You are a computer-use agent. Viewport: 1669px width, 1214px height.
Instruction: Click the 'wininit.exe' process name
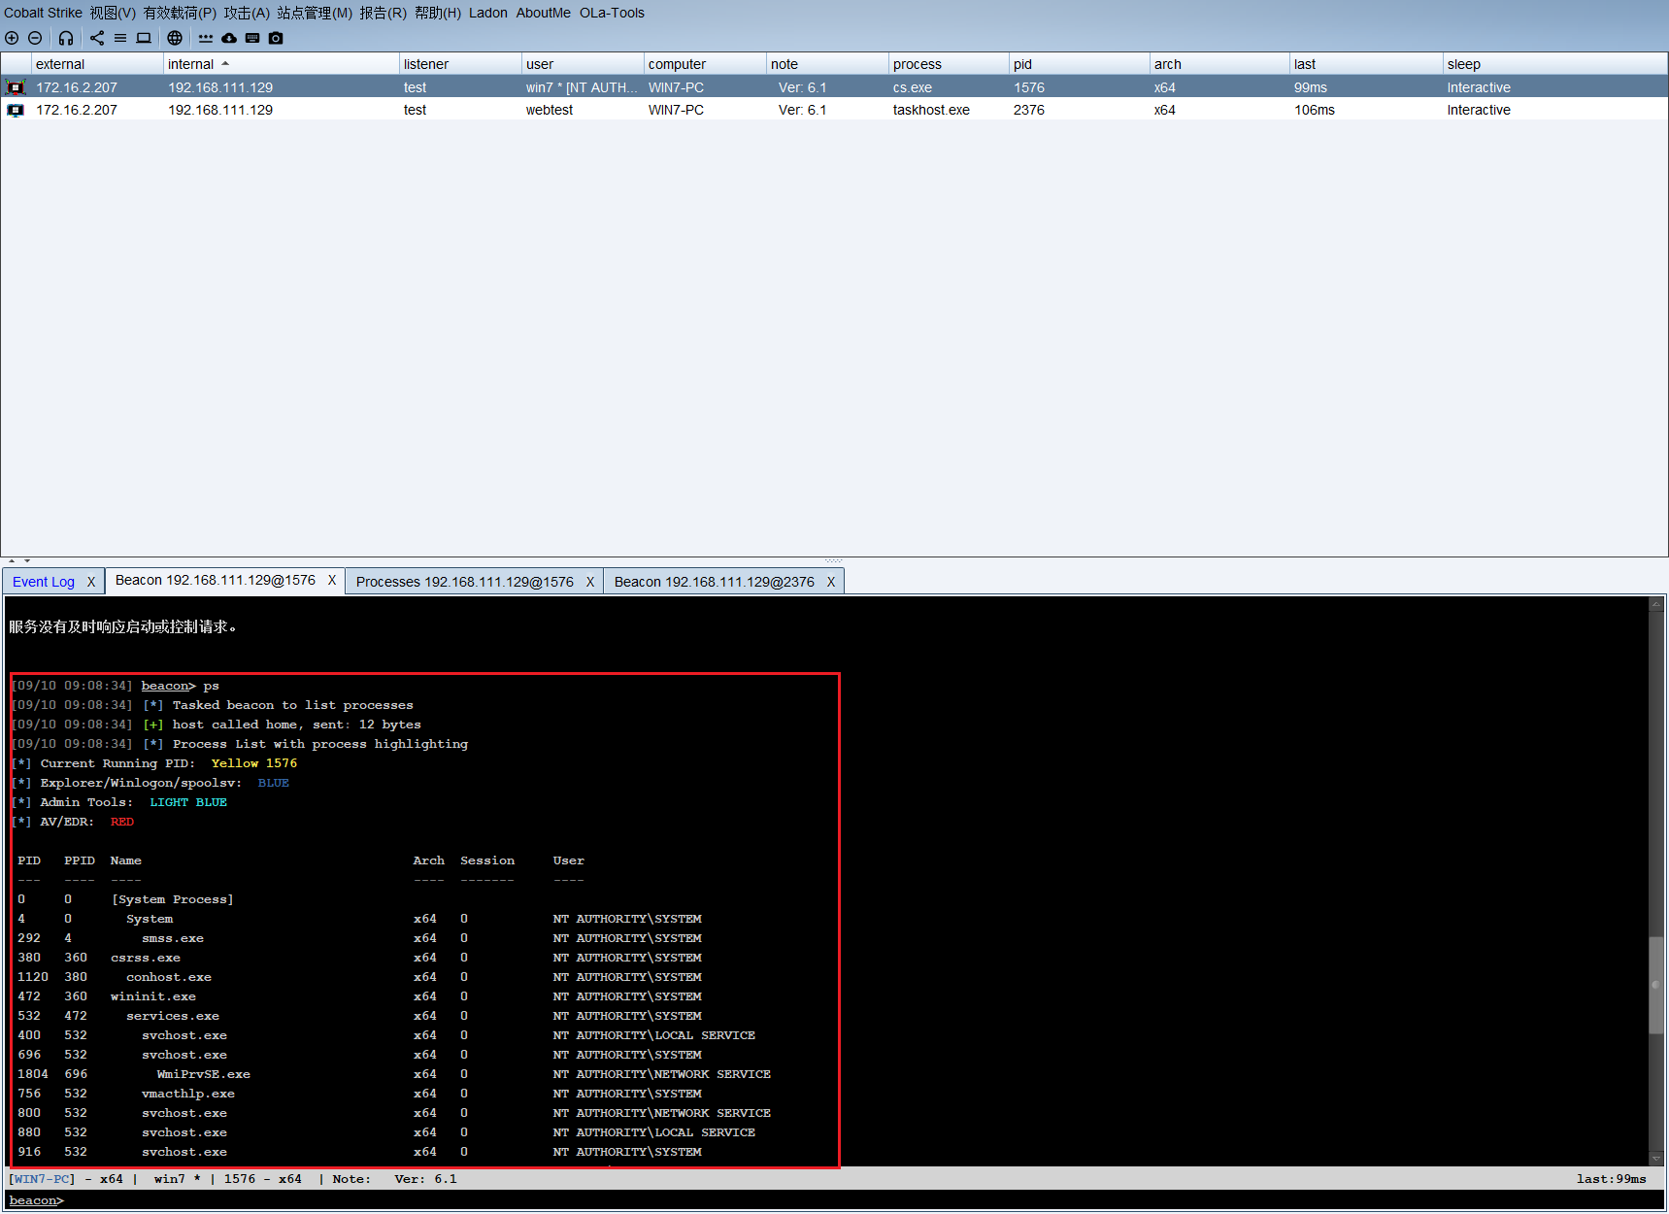(x=153, y=996)
